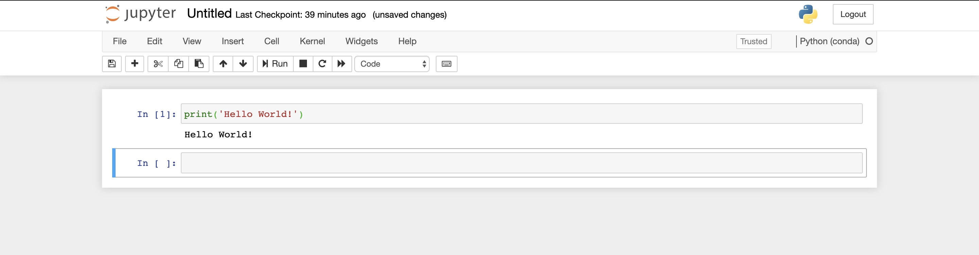Click the Trusted notebook status button

753,41
